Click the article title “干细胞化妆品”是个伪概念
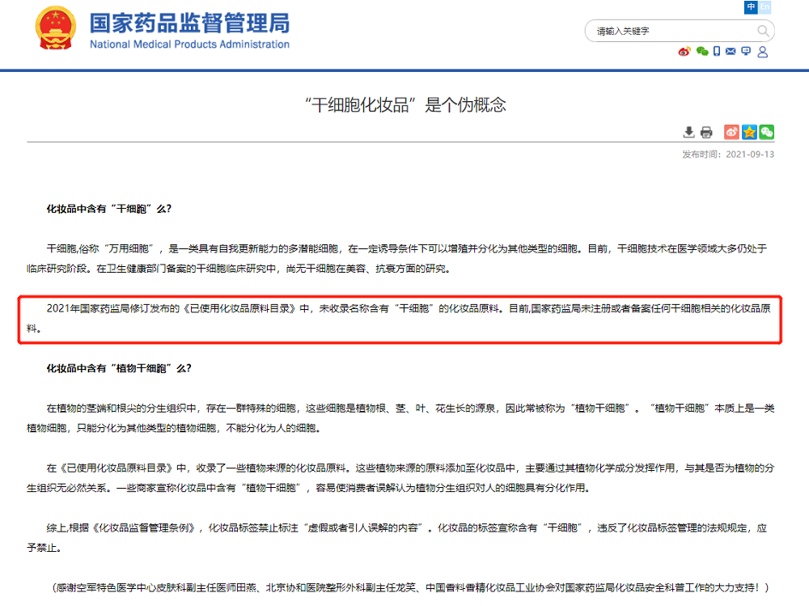This screenshot has height=606, width=809. click(x=404, y=104)
